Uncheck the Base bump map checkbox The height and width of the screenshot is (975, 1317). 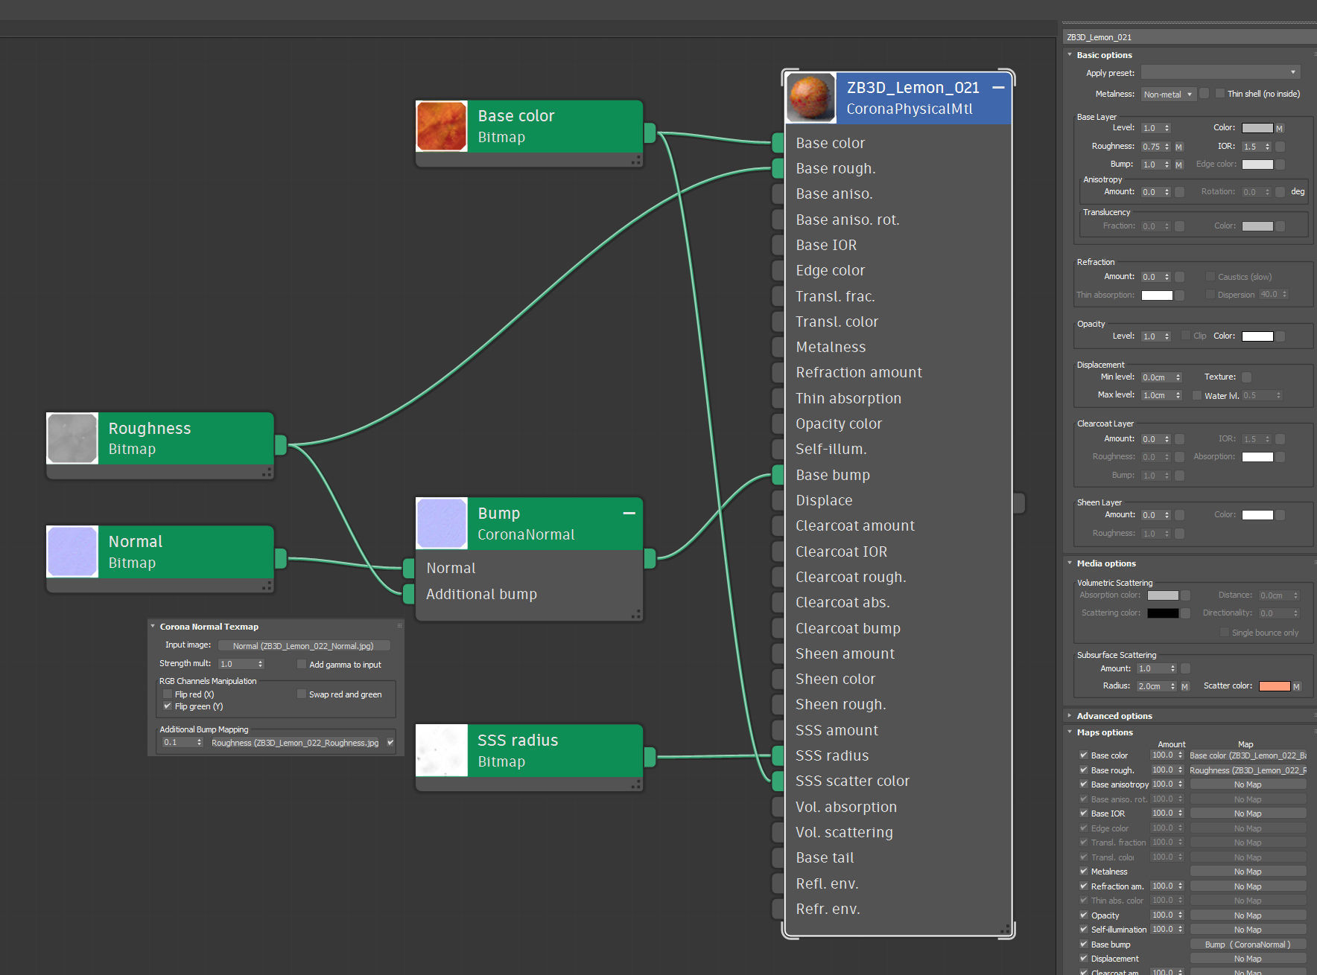point(1084,944)
